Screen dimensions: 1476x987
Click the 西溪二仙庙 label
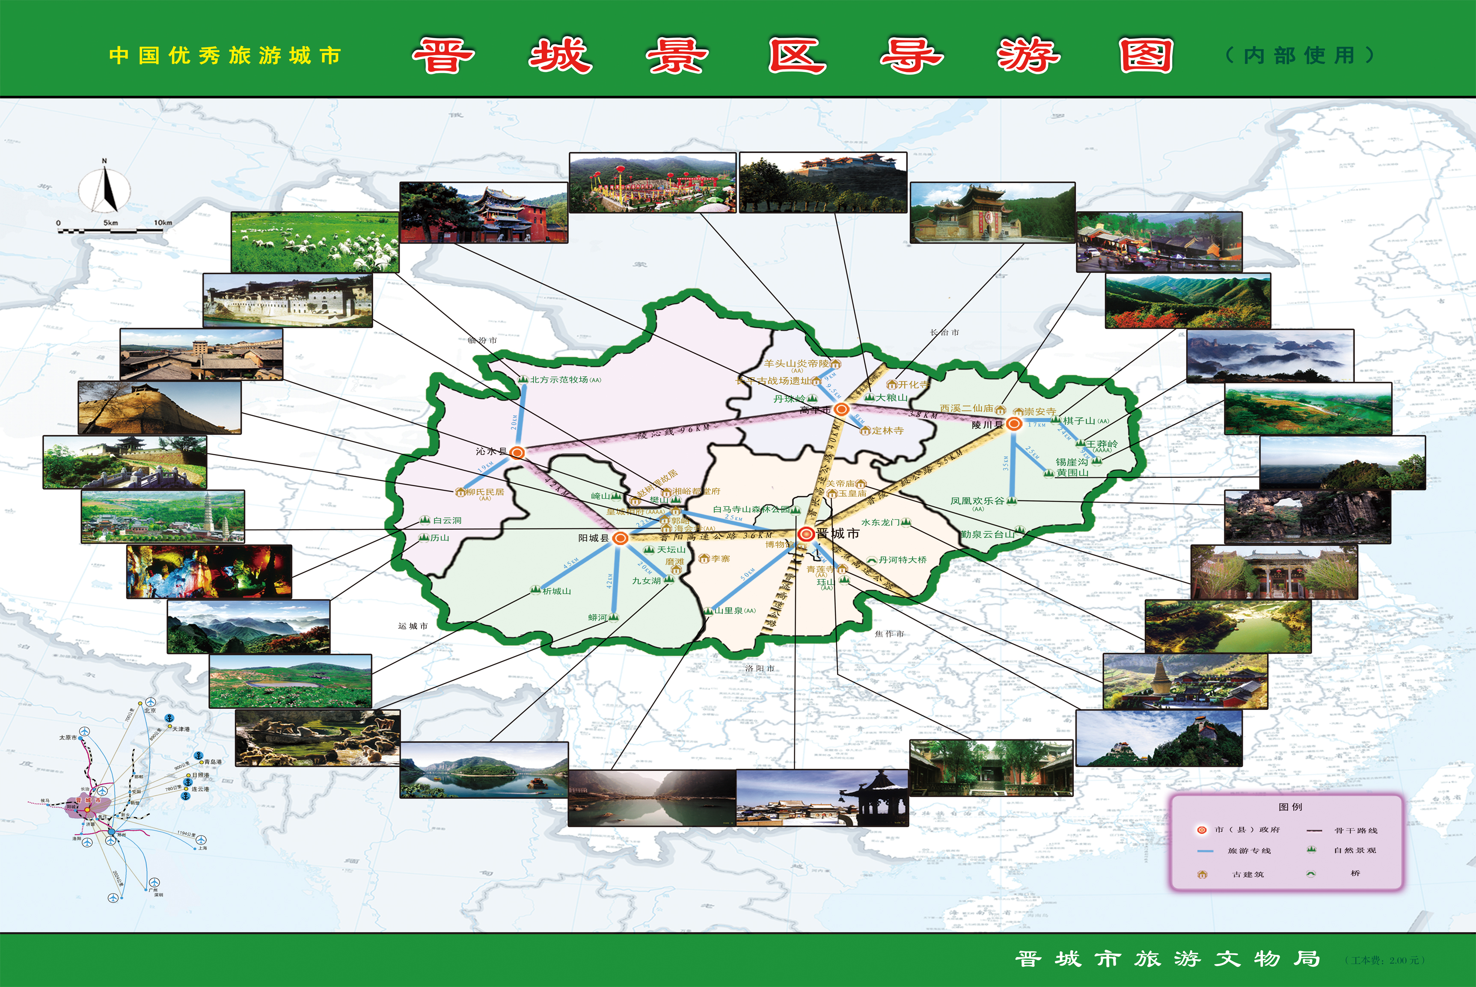coord(967,409)
